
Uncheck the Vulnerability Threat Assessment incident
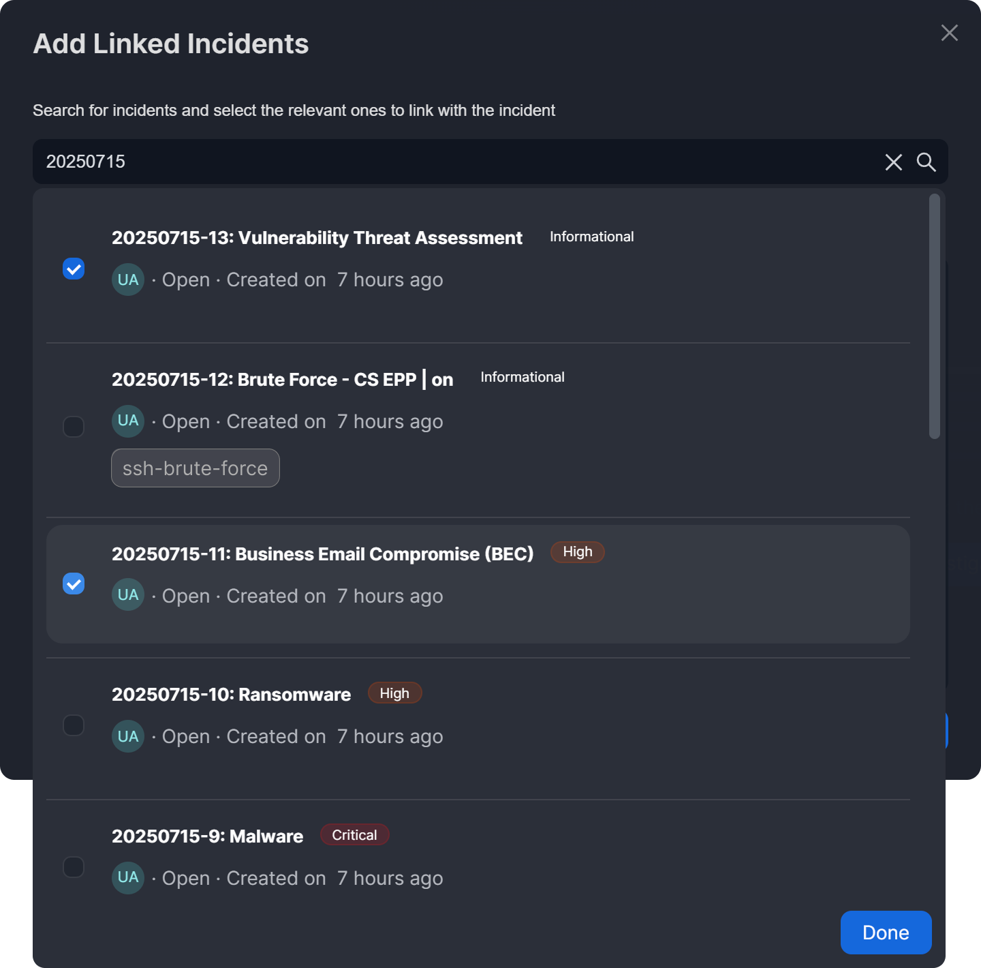(x=74, y=269)
